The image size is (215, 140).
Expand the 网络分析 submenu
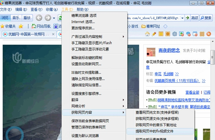coord(94,106)
